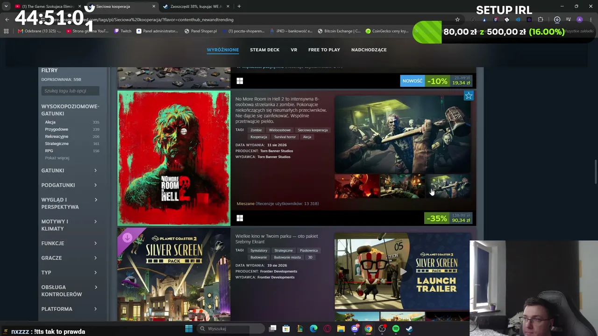Open the Frontier Developments producer link
The image size is (598, 336).
[278, 271]
